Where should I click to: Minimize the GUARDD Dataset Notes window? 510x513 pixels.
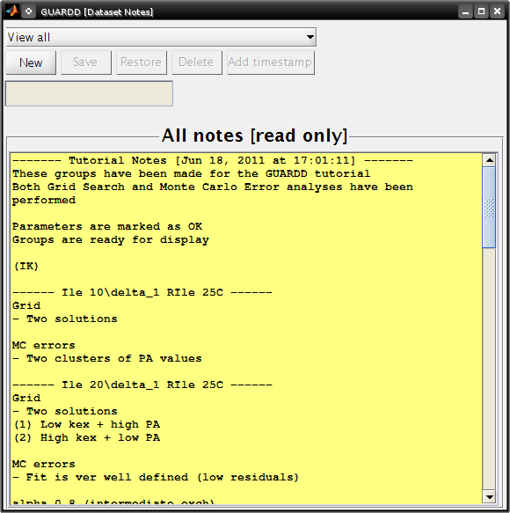pos(465,11)
